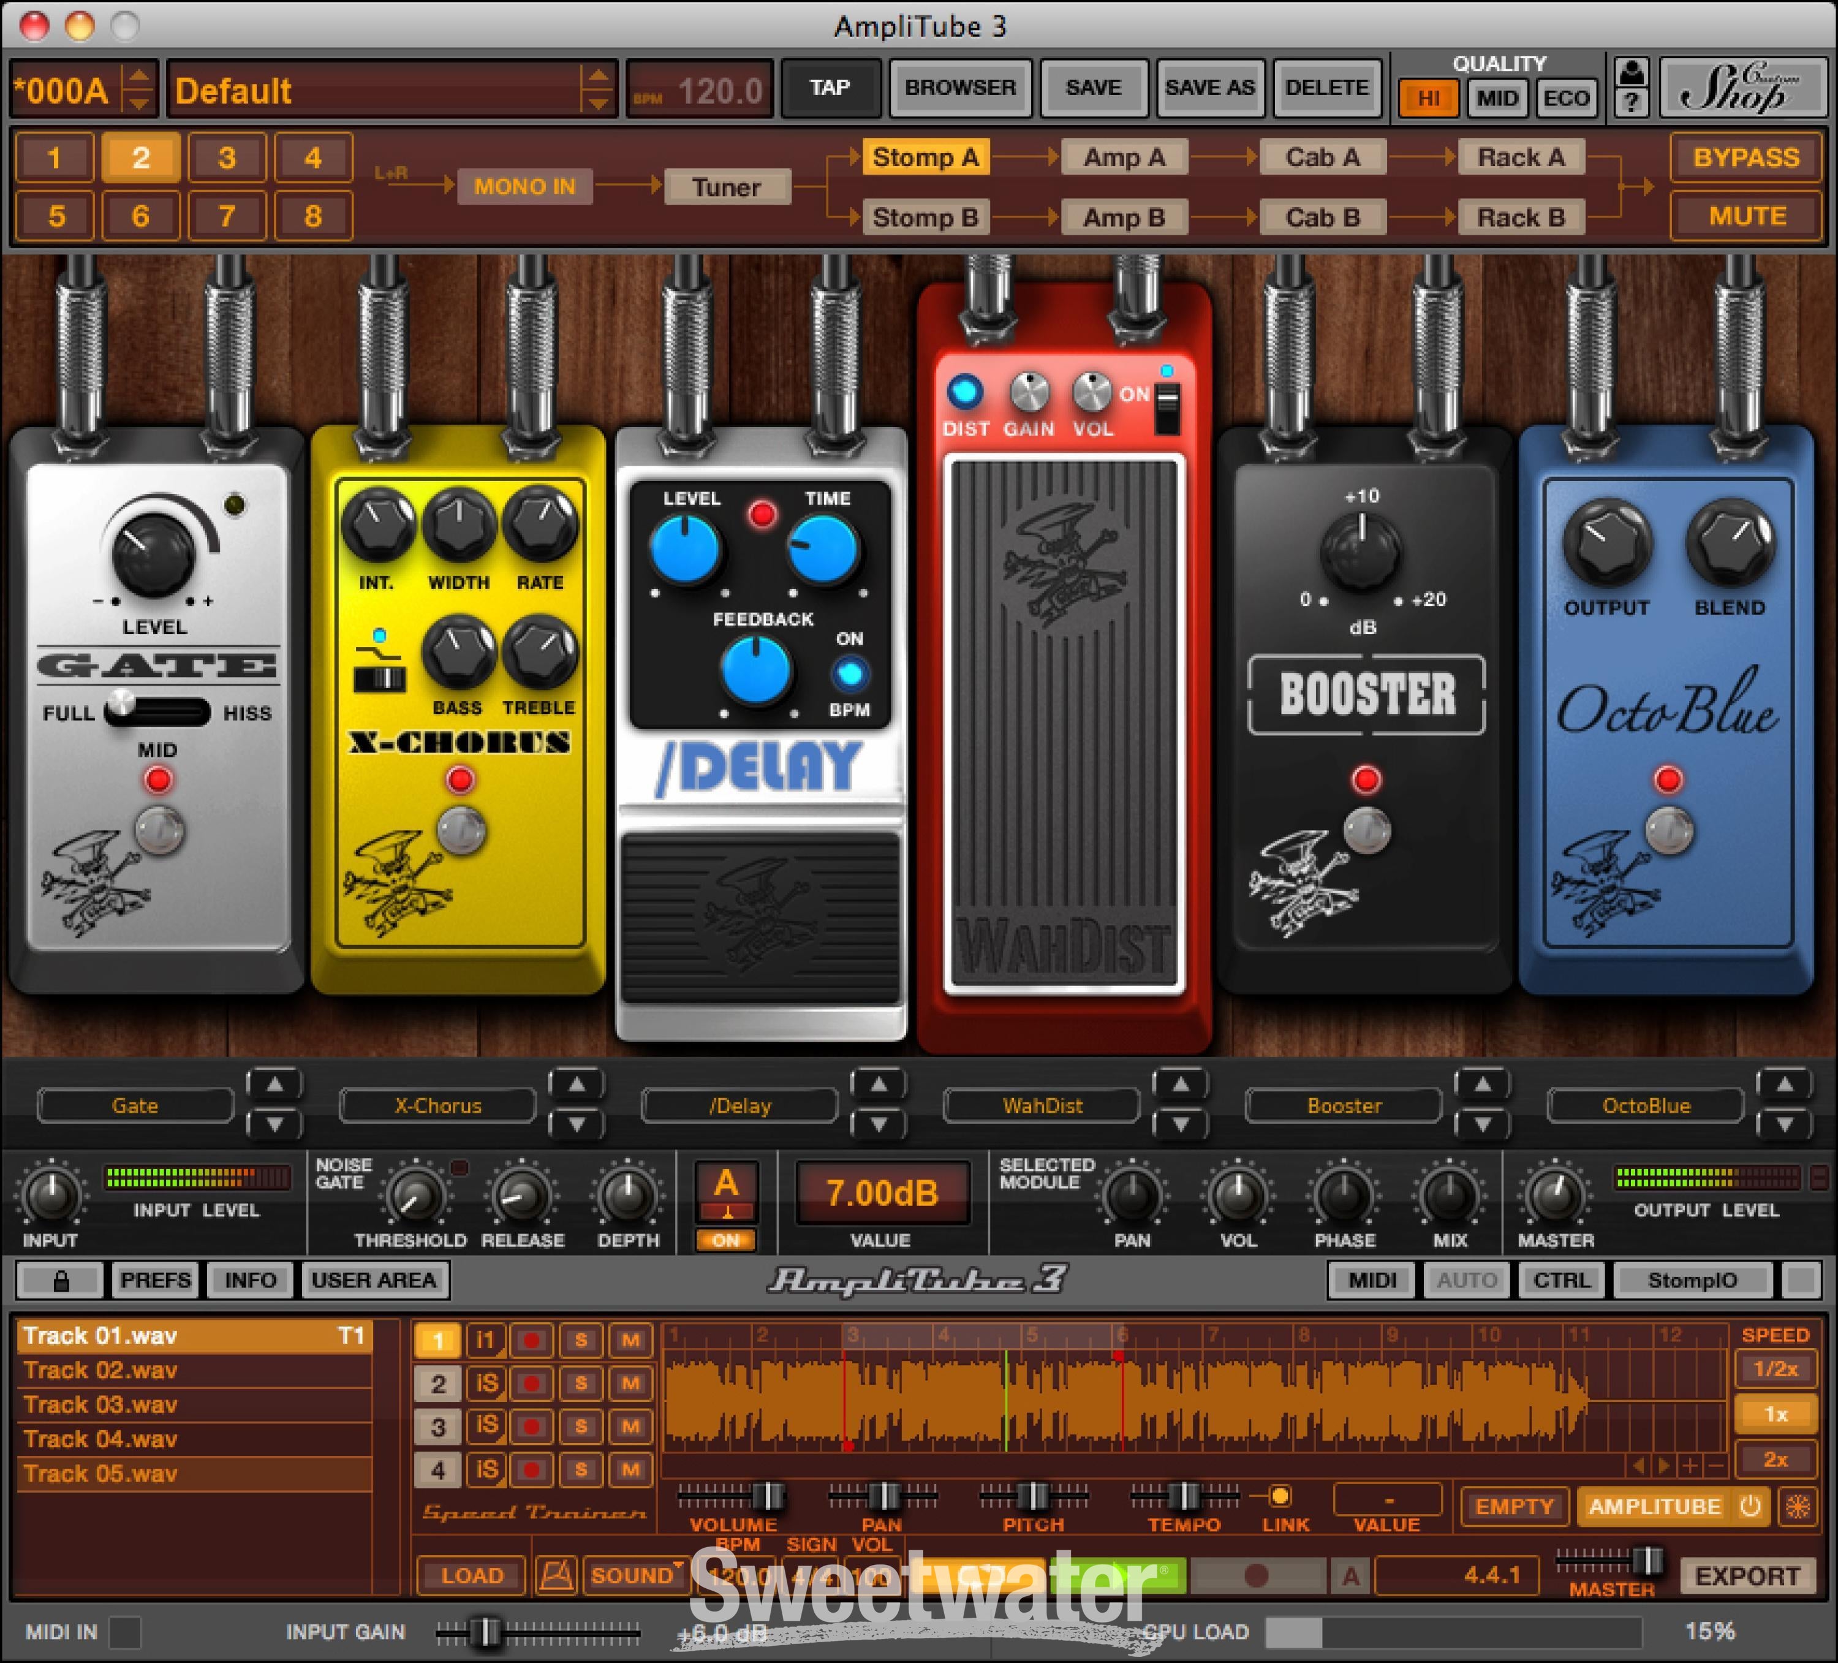Click the Gate FULL/HISS slider

click(157, 710)
